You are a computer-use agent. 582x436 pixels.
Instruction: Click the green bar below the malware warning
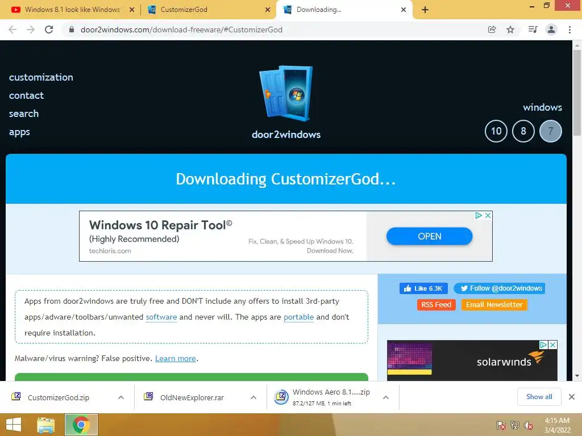[x=192, y=377]
